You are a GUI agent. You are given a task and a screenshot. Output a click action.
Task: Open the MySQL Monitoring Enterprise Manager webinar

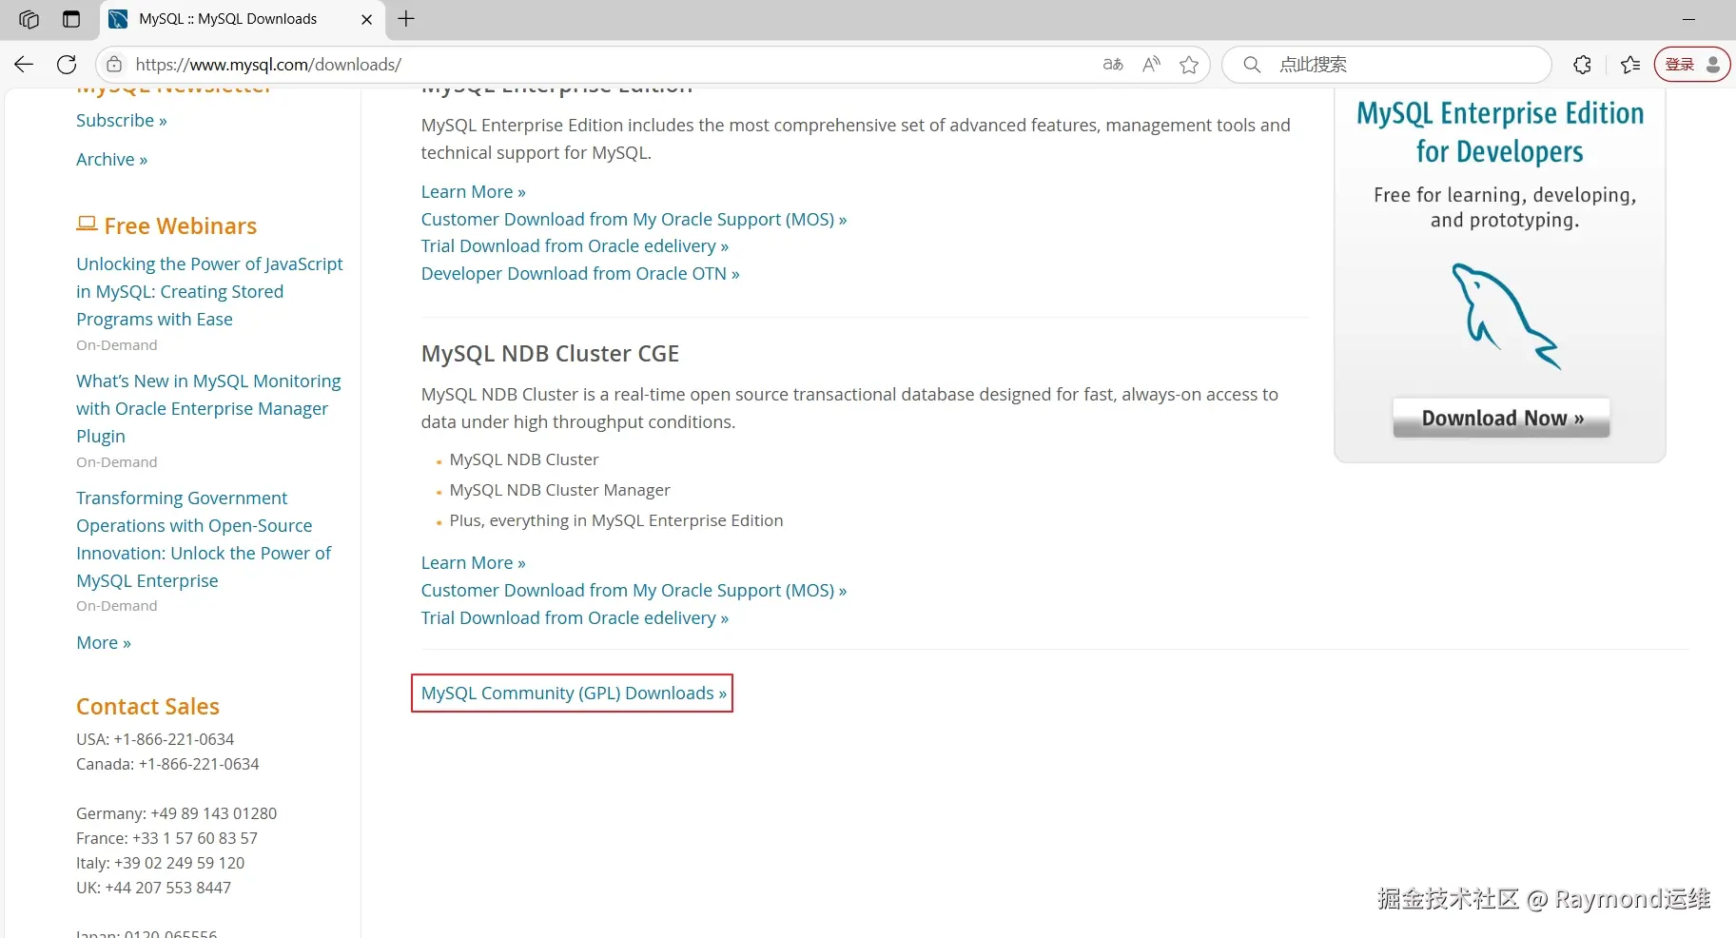pos(208,408)
